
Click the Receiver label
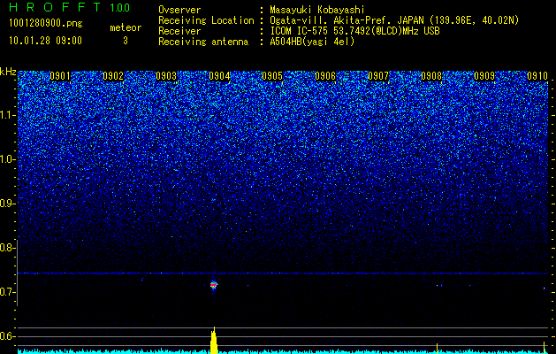point(179,31)
